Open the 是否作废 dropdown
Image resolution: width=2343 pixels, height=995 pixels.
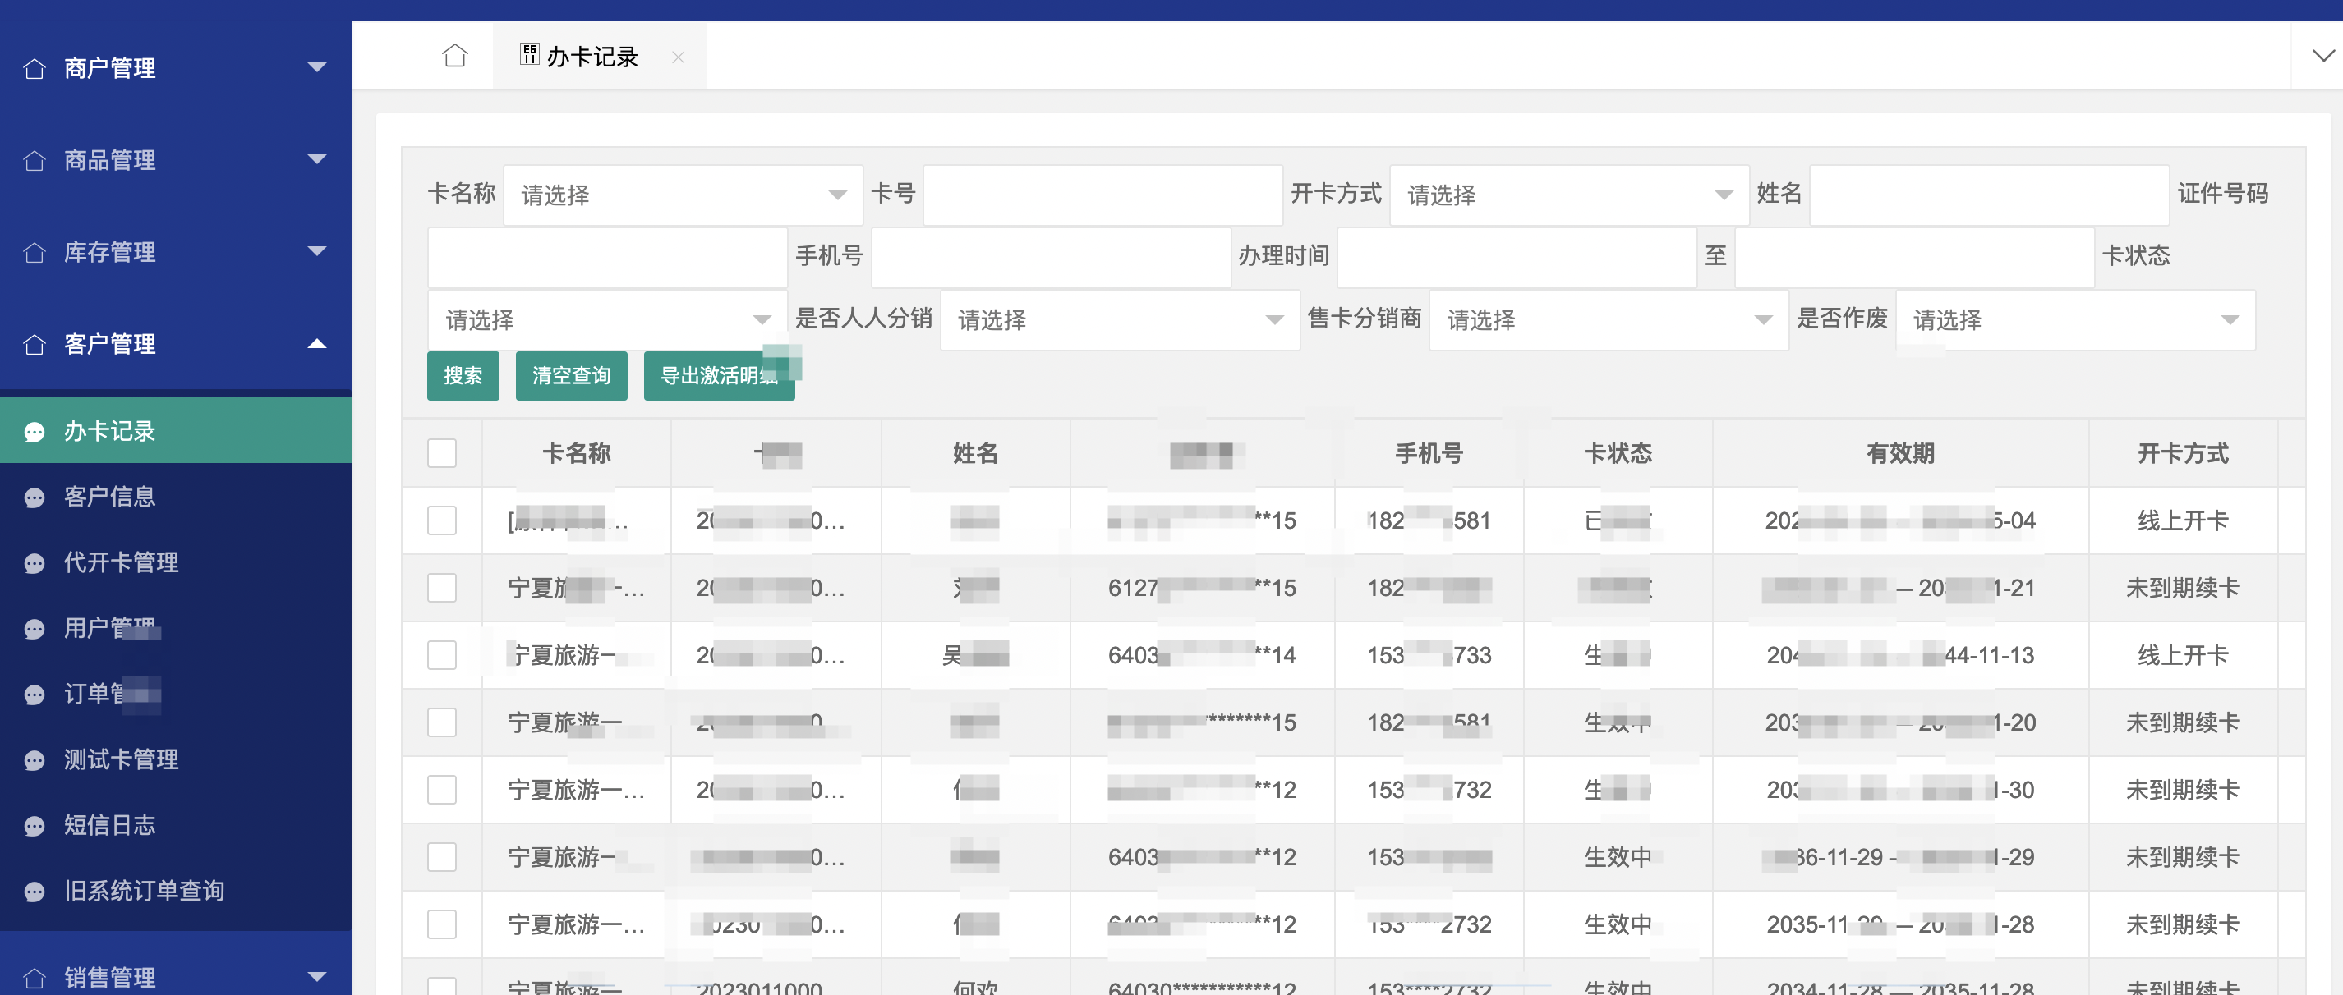[2075, 320]
